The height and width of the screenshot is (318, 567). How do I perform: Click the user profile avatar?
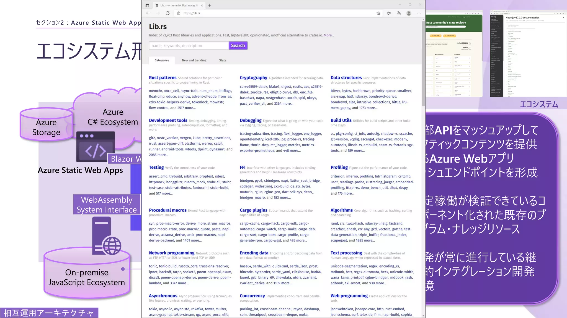pyautogui.click(x=409, y=13)
